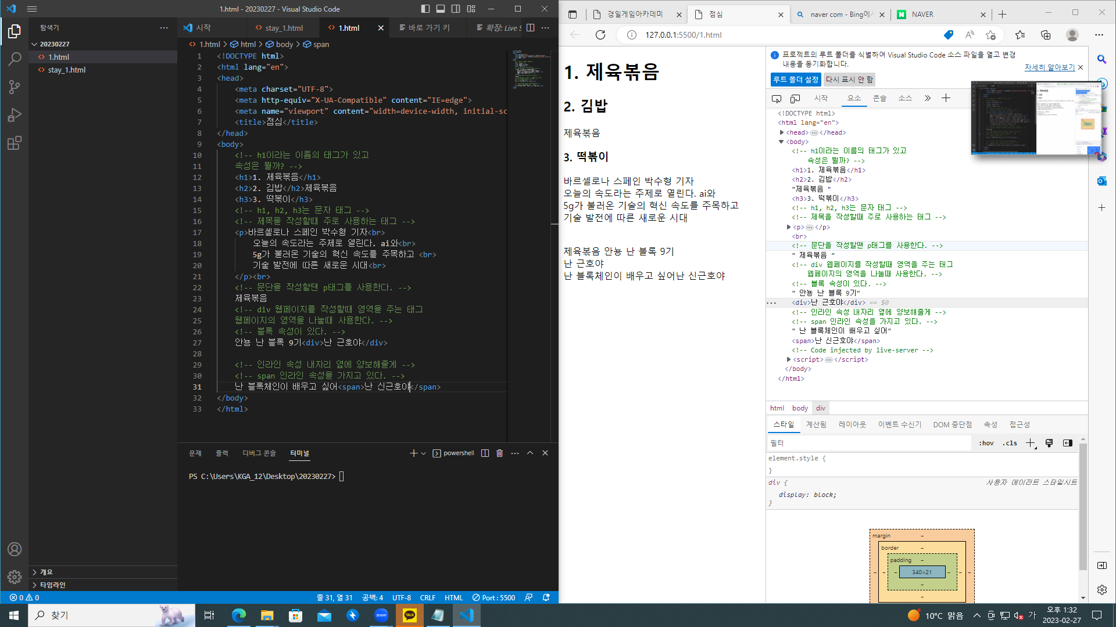This screenshot has width=1116, height=627.
Task: Click the split editor icon
Action: point(530,28)
